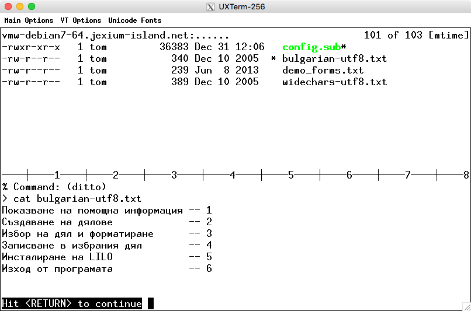The height and width of the screenshot is (311, 471).
Task: Click the asterisk tag beside bulgarian-utf8.txt
Action: pos(273,59)
